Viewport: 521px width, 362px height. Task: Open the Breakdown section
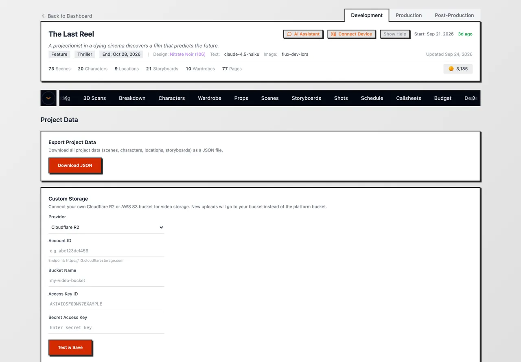pyautogui.click(x=132, y=98)
